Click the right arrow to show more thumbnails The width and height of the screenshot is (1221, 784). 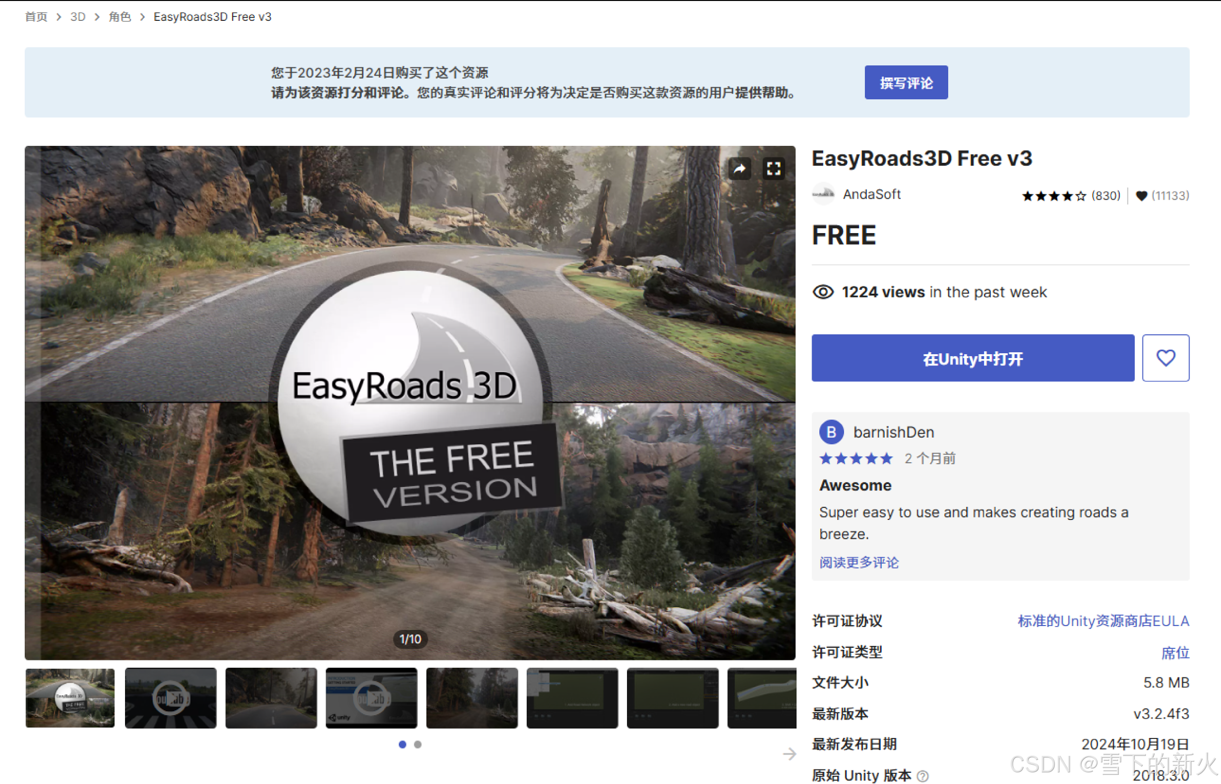tap(788, 753)
